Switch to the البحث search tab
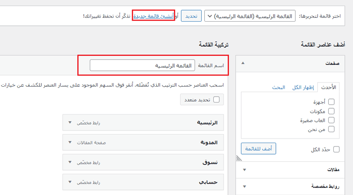This screenshot has width=353, height=195. click(278, 87)
